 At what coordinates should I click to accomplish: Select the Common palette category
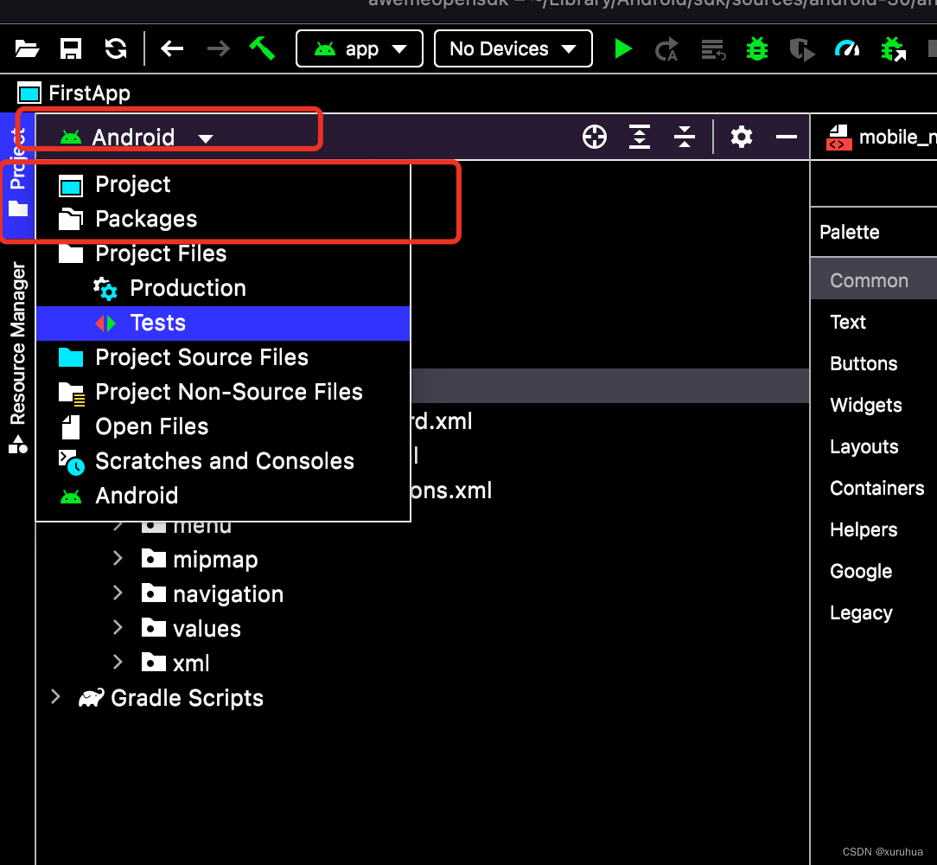(x=874, y=280)
